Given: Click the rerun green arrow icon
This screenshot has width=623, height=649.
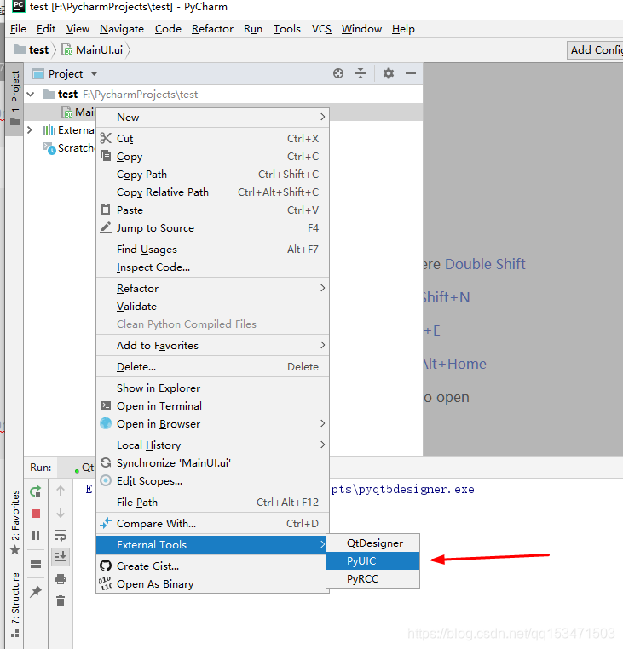Looking at the screenshot, I should pos(36,491).
